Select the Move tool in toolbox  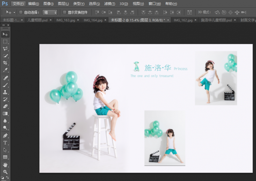pyautogui.click(x=5, y=34)
